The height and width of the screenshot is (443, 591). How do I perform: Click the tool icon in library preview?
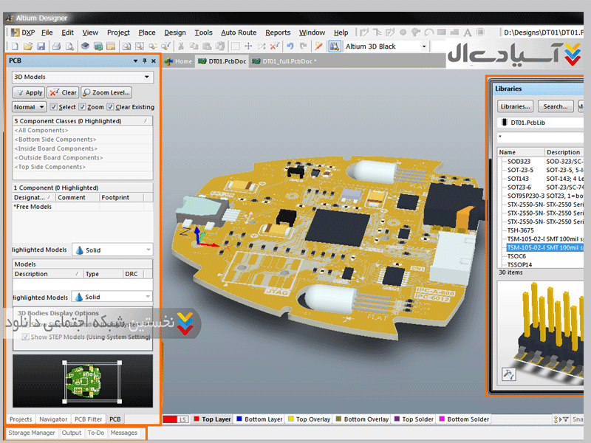tap(509, 374)
